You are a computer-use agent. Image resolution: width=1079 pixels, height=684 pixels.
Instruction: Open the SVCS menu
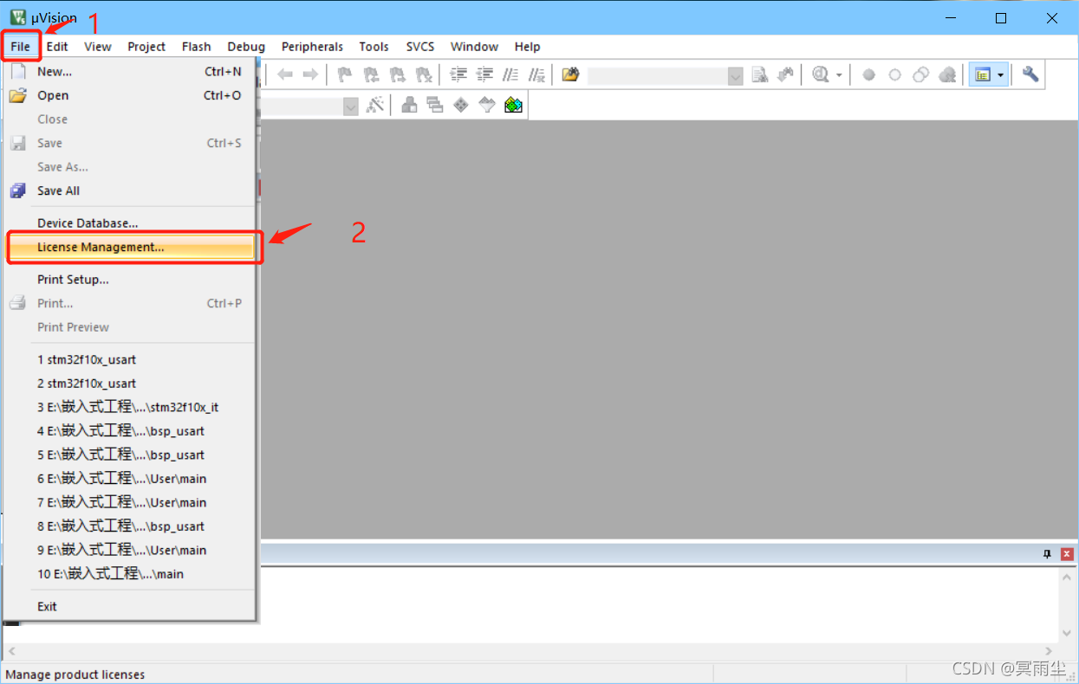point(420,47)
